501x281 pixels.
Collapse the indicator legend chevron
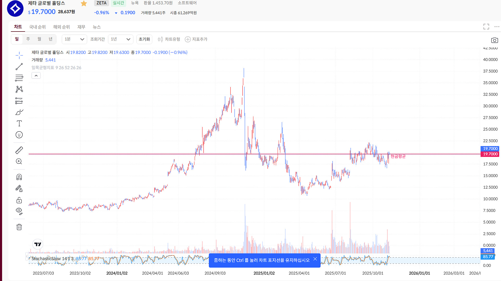click(x=36, y=76)
